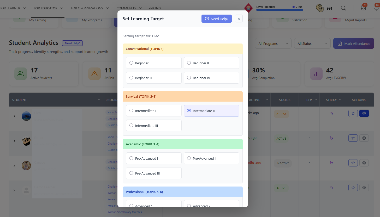Click Need Help button in dialog
This screenshot has width=380, height=217.
pyautogui.click(x=216, y=19)
